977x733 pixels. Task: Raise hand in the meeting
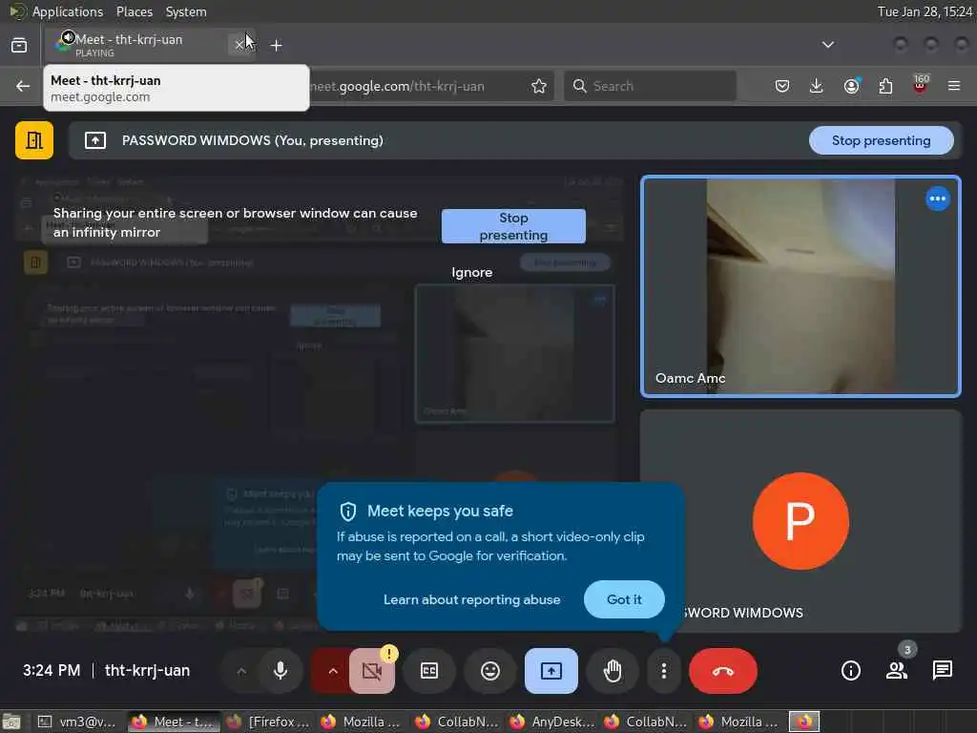point(613,671)
